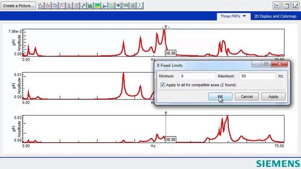This screenshot has width=301, height=169.
Task: Confirm X Fixed Limits with OK
Action: click(221, 97)
